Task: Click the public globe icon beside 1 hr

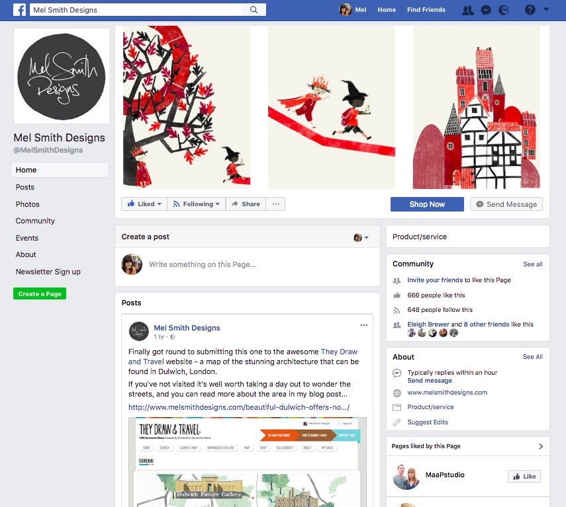Action: point(173,337)
